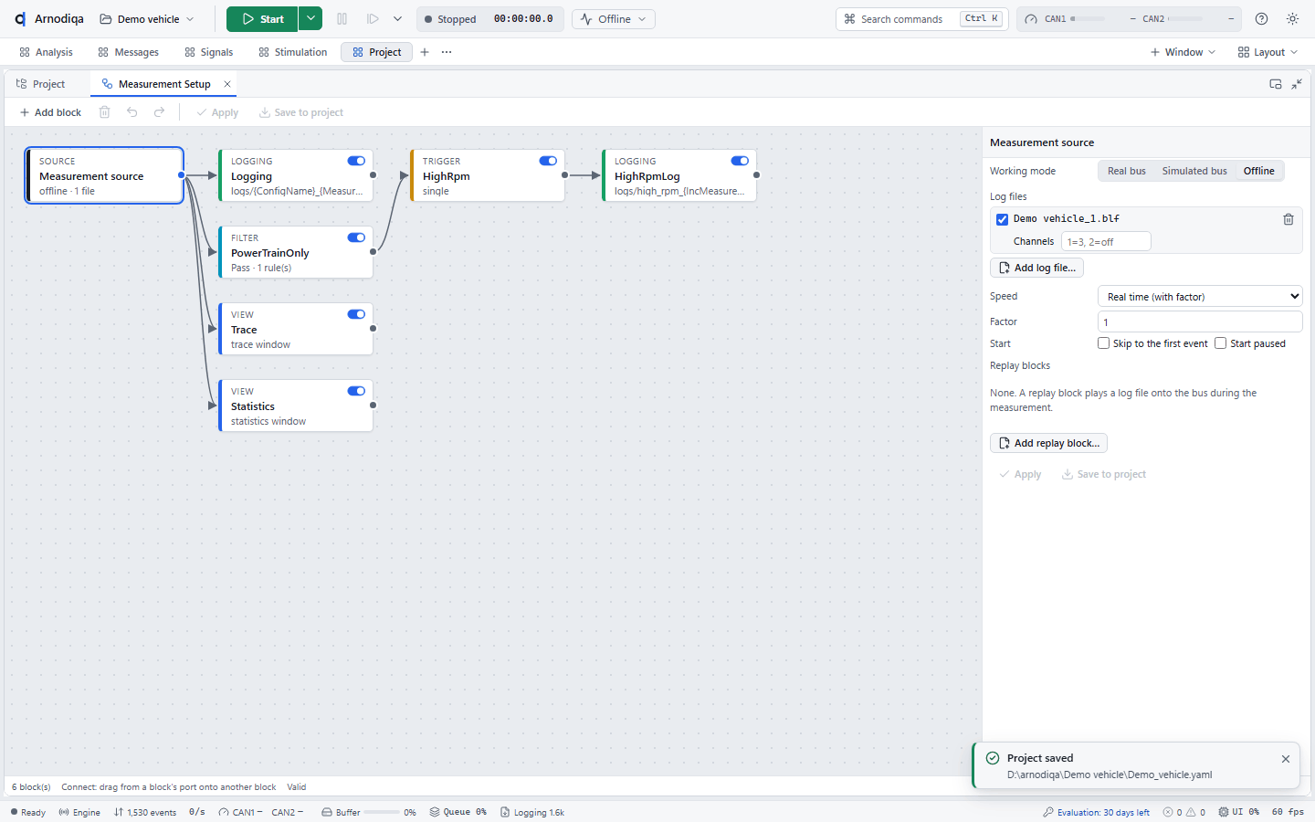Expand the Layout menu
The image size is (1315, 822).
click(x=1268, y=52)
